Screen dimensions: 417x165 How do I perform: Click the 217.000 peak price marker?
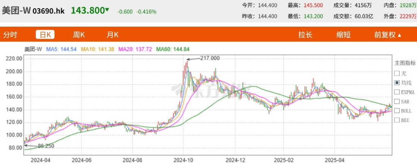tap(210, 58)
